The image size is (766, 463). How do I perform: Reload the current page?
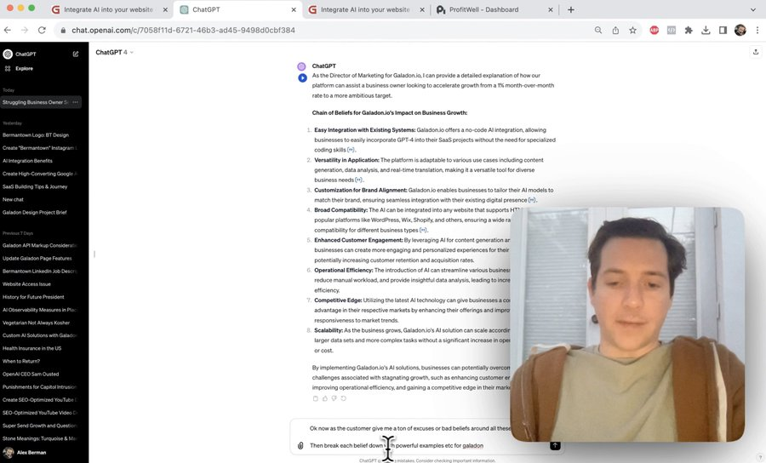click(x=42, y=31)
